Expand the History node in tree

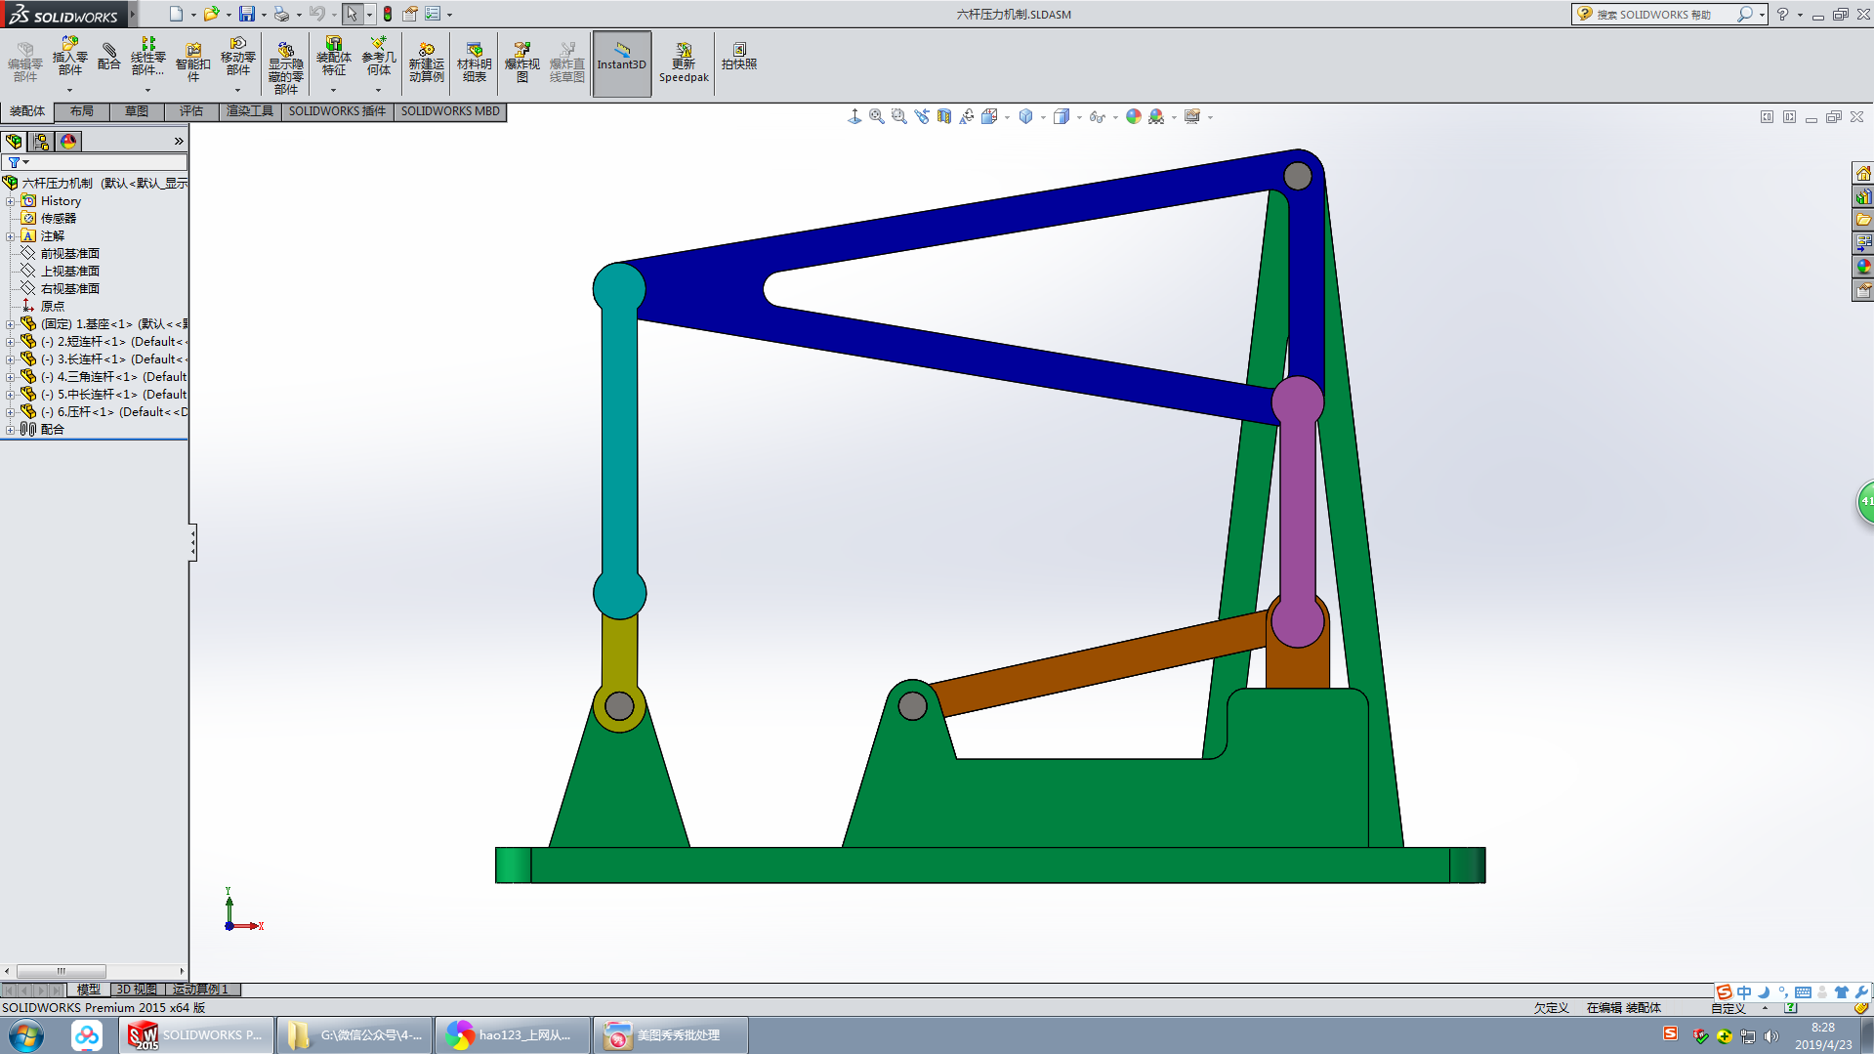[x=11, y=201]
